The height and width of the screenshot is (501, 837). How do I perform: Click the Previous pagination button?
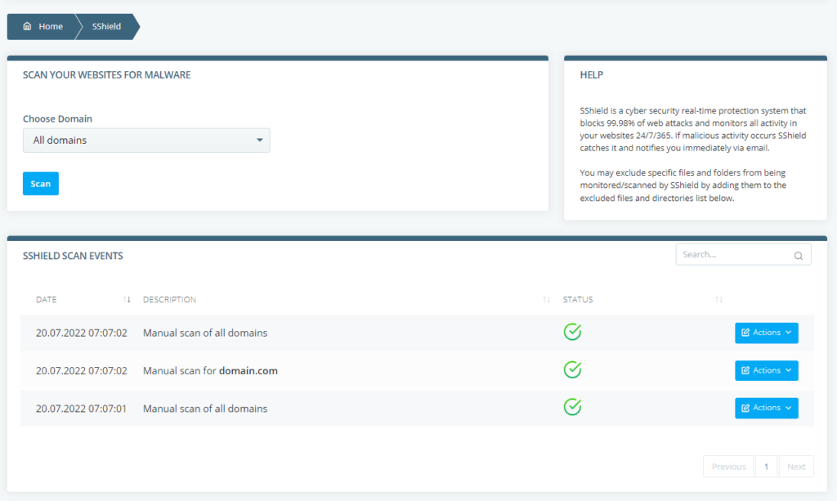click(x=728, y=466)
